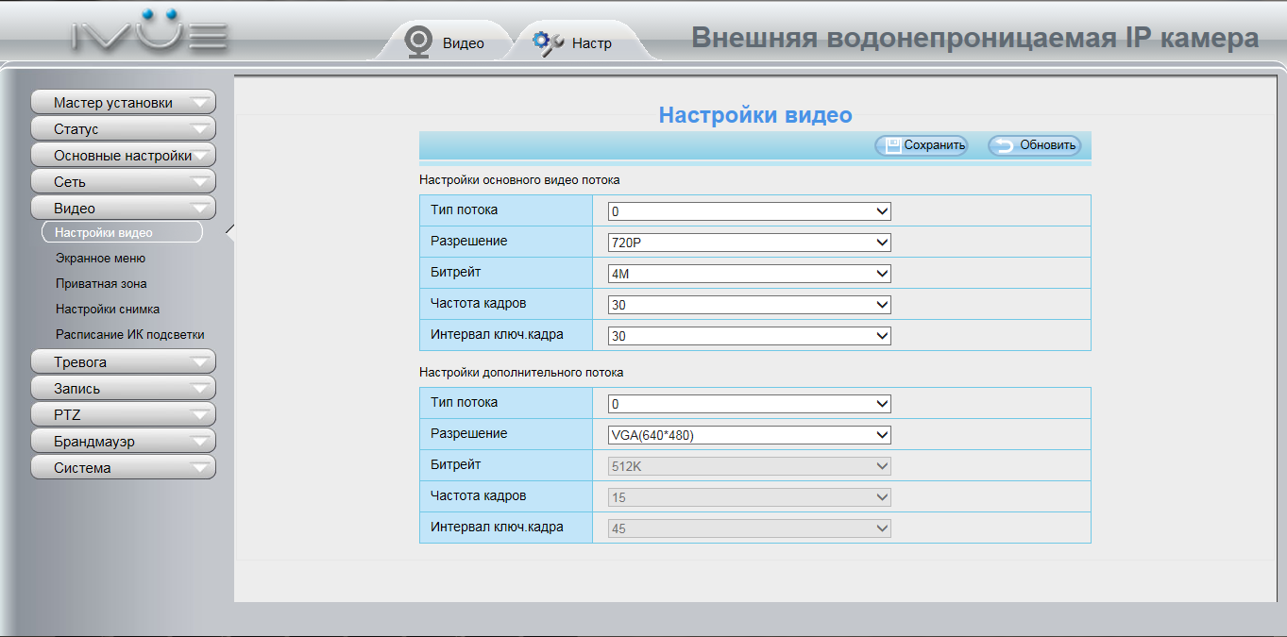Expand the Сеть sidebar section
The image size is (1287, 637).
[123, 181]
